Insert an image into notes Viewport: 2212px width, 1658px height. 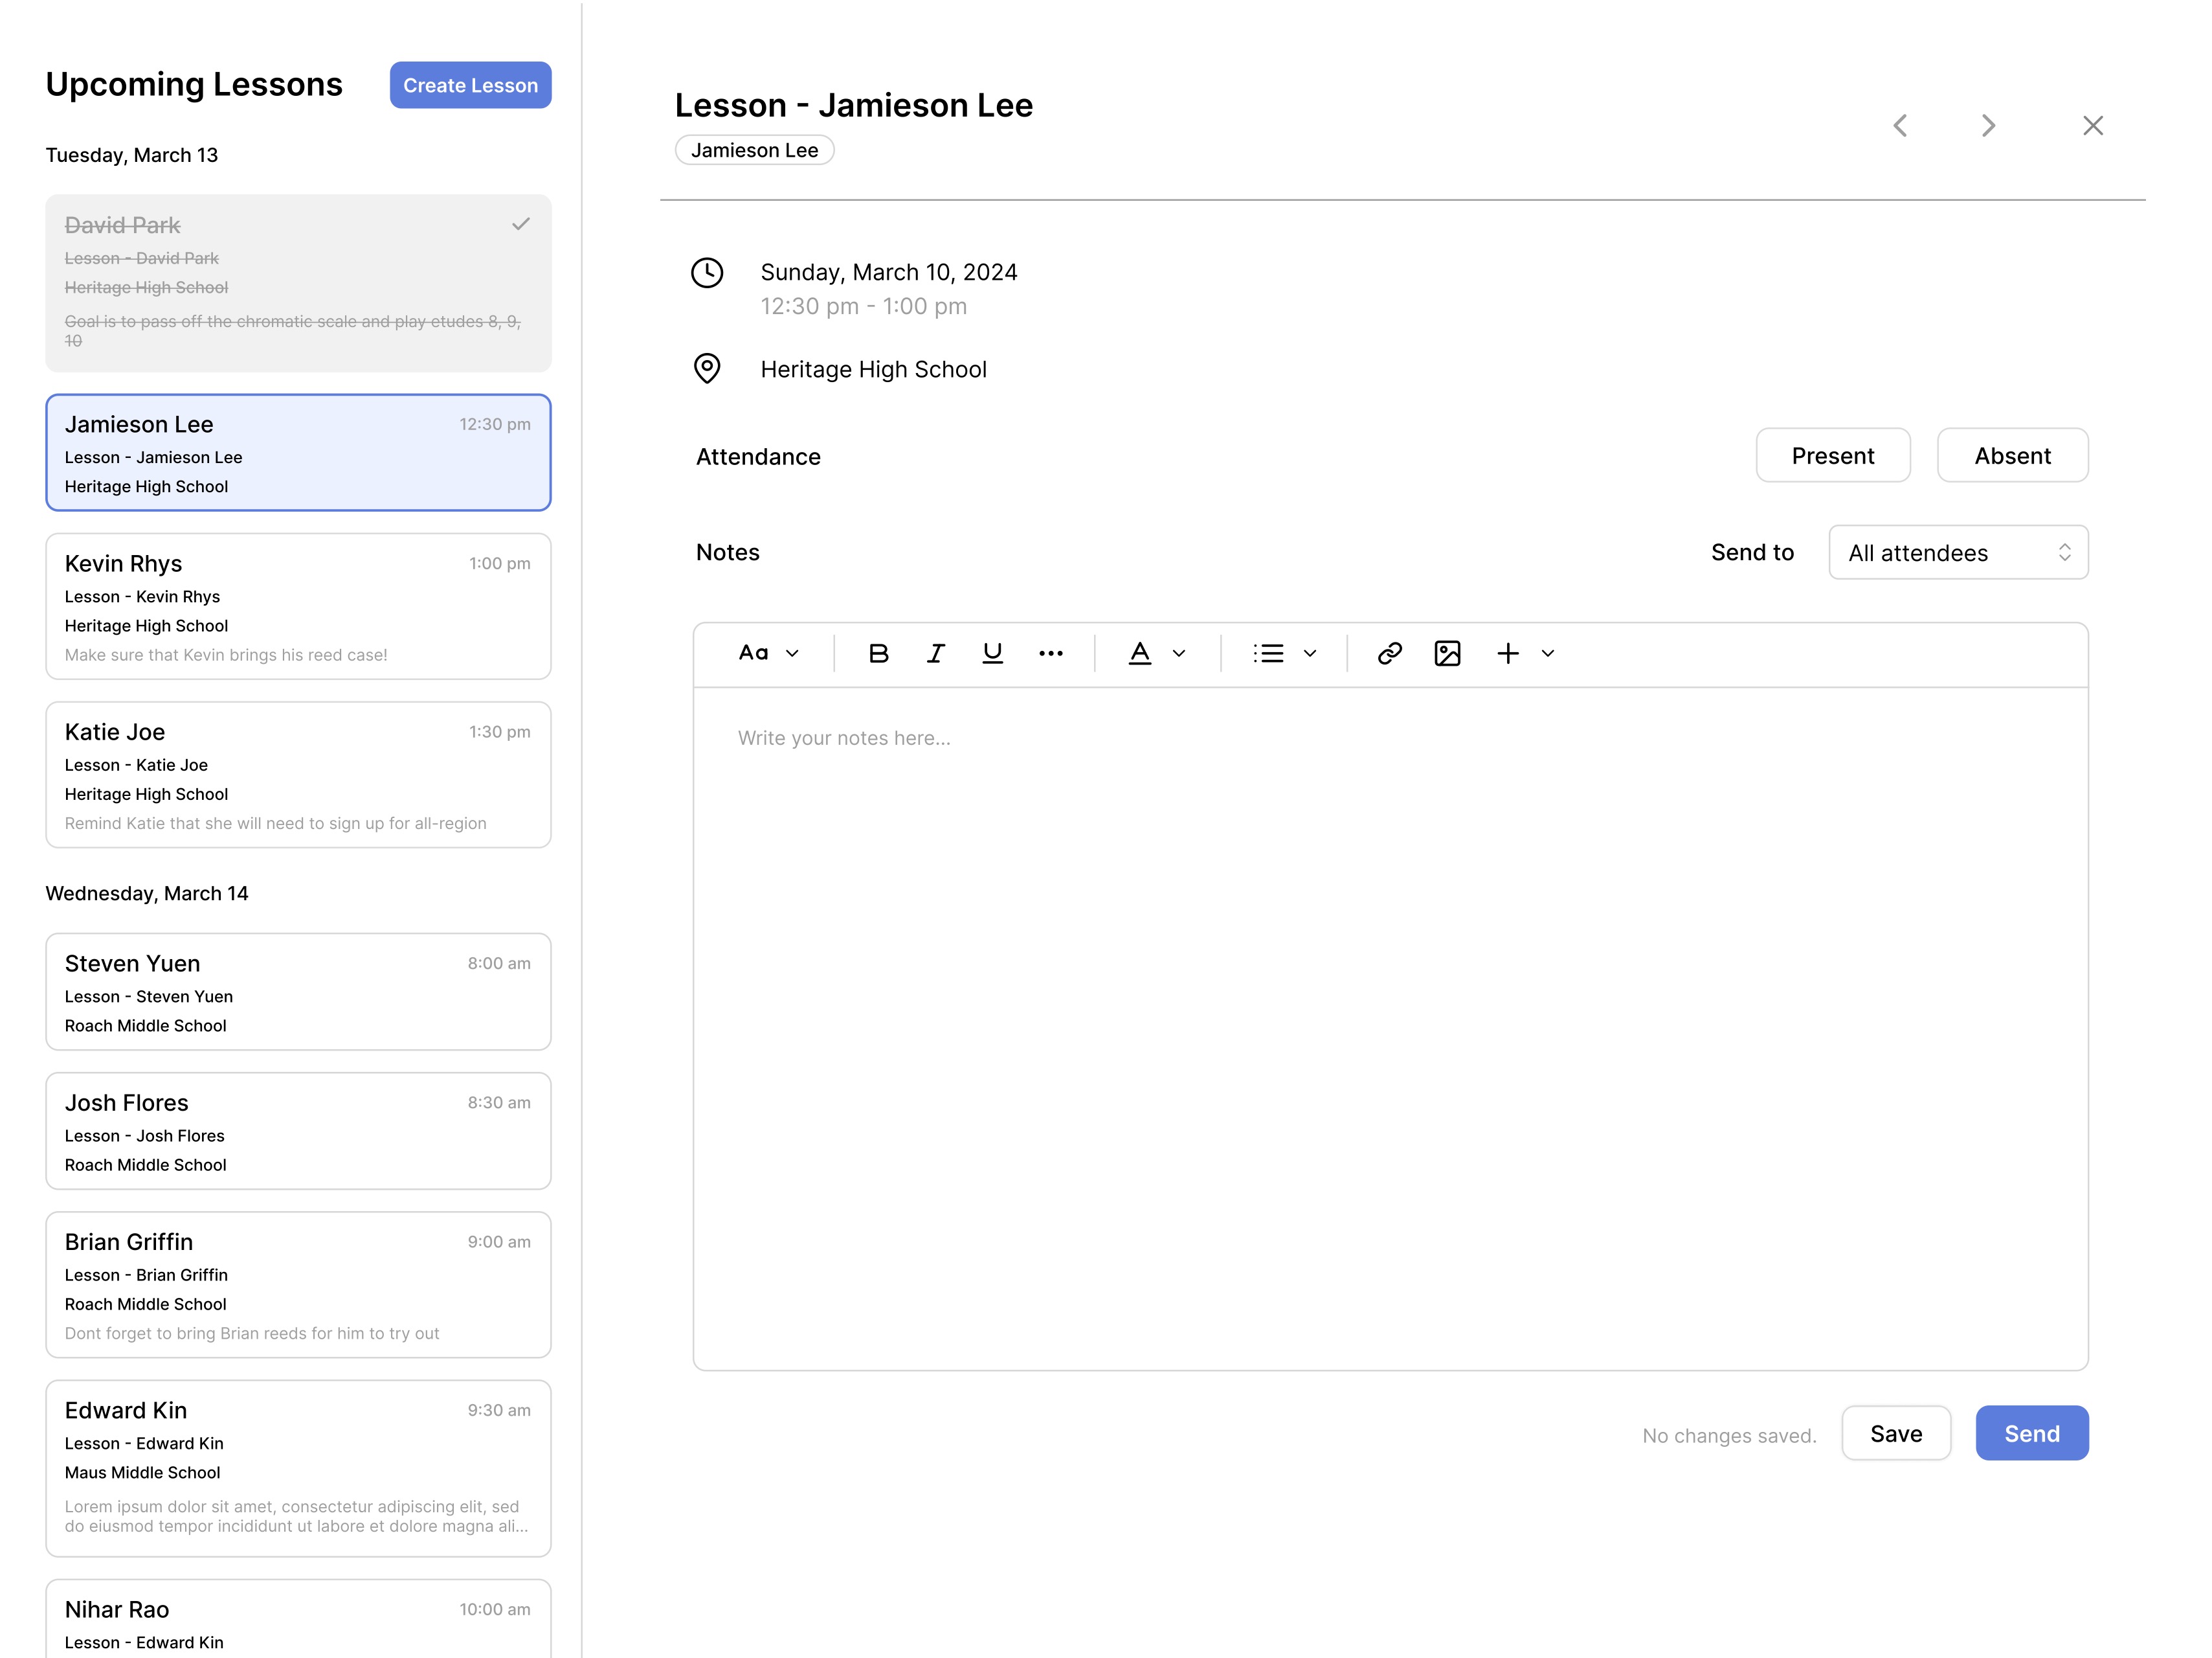click(1447, 653)
